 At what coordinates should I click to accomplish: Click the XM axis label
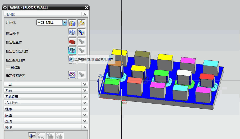tap(125, 103)
